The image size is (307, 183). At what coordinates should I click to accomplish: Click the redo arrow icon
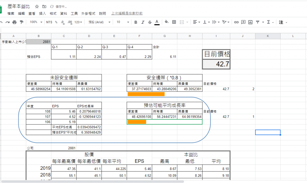[7, 22]
